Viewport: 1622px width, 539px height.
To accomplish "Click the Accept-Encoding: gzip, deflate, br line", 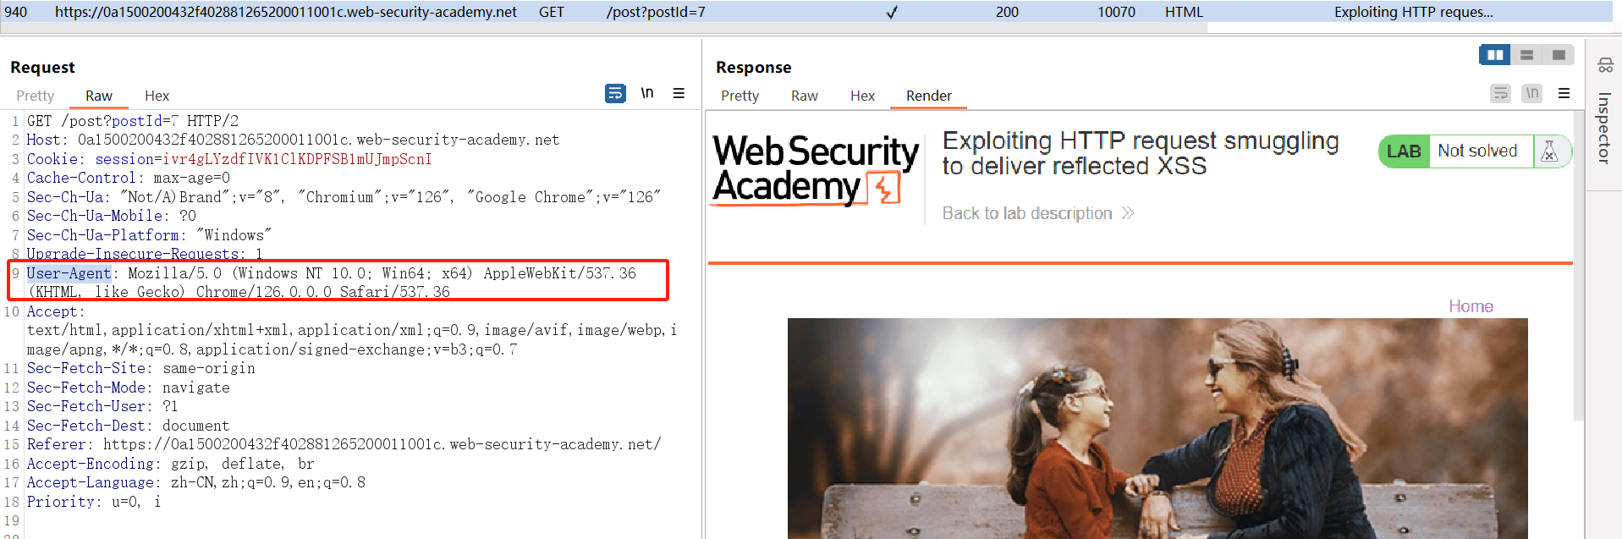I will coord(170,464).
